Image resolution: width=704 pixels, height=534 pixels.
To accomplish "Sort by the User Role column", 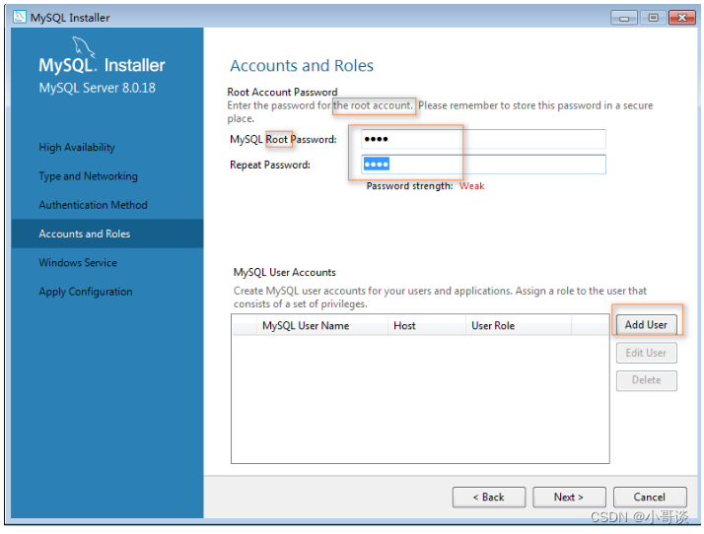I will pos(518,326).
